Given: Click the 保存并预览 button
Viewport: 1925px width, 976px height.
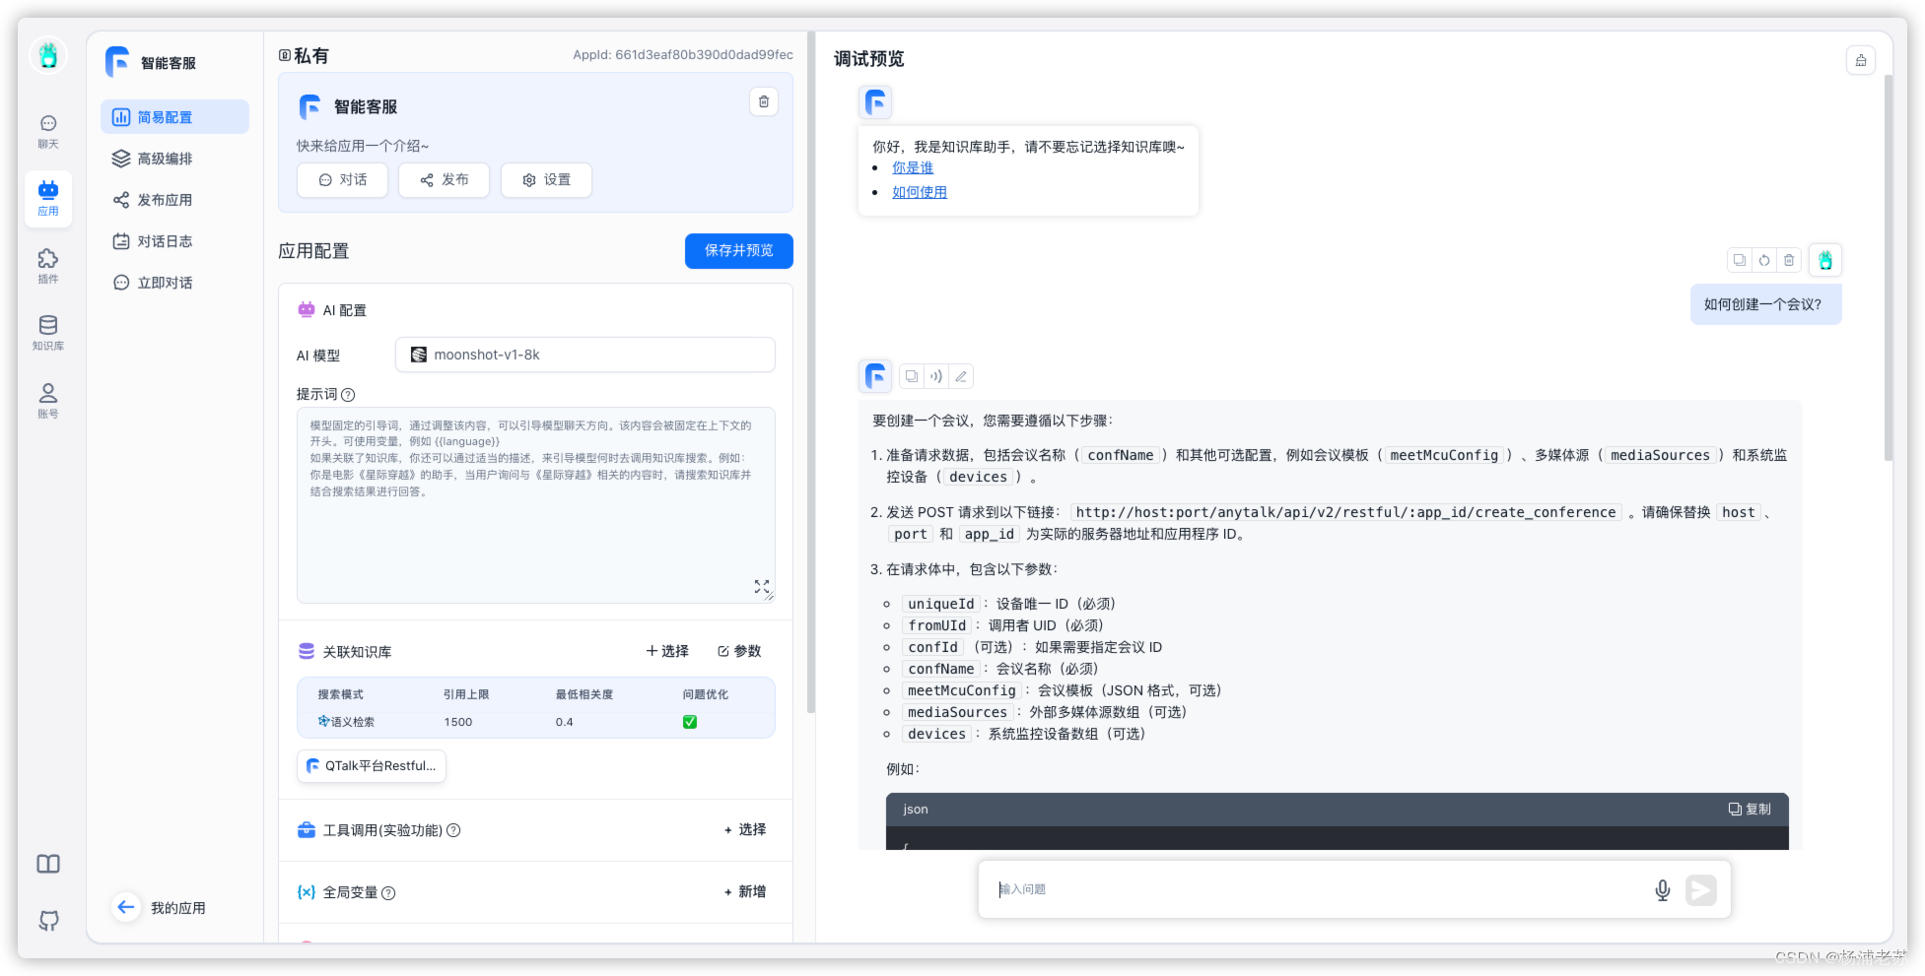Looking at the screenshot, I should [738, 251].
